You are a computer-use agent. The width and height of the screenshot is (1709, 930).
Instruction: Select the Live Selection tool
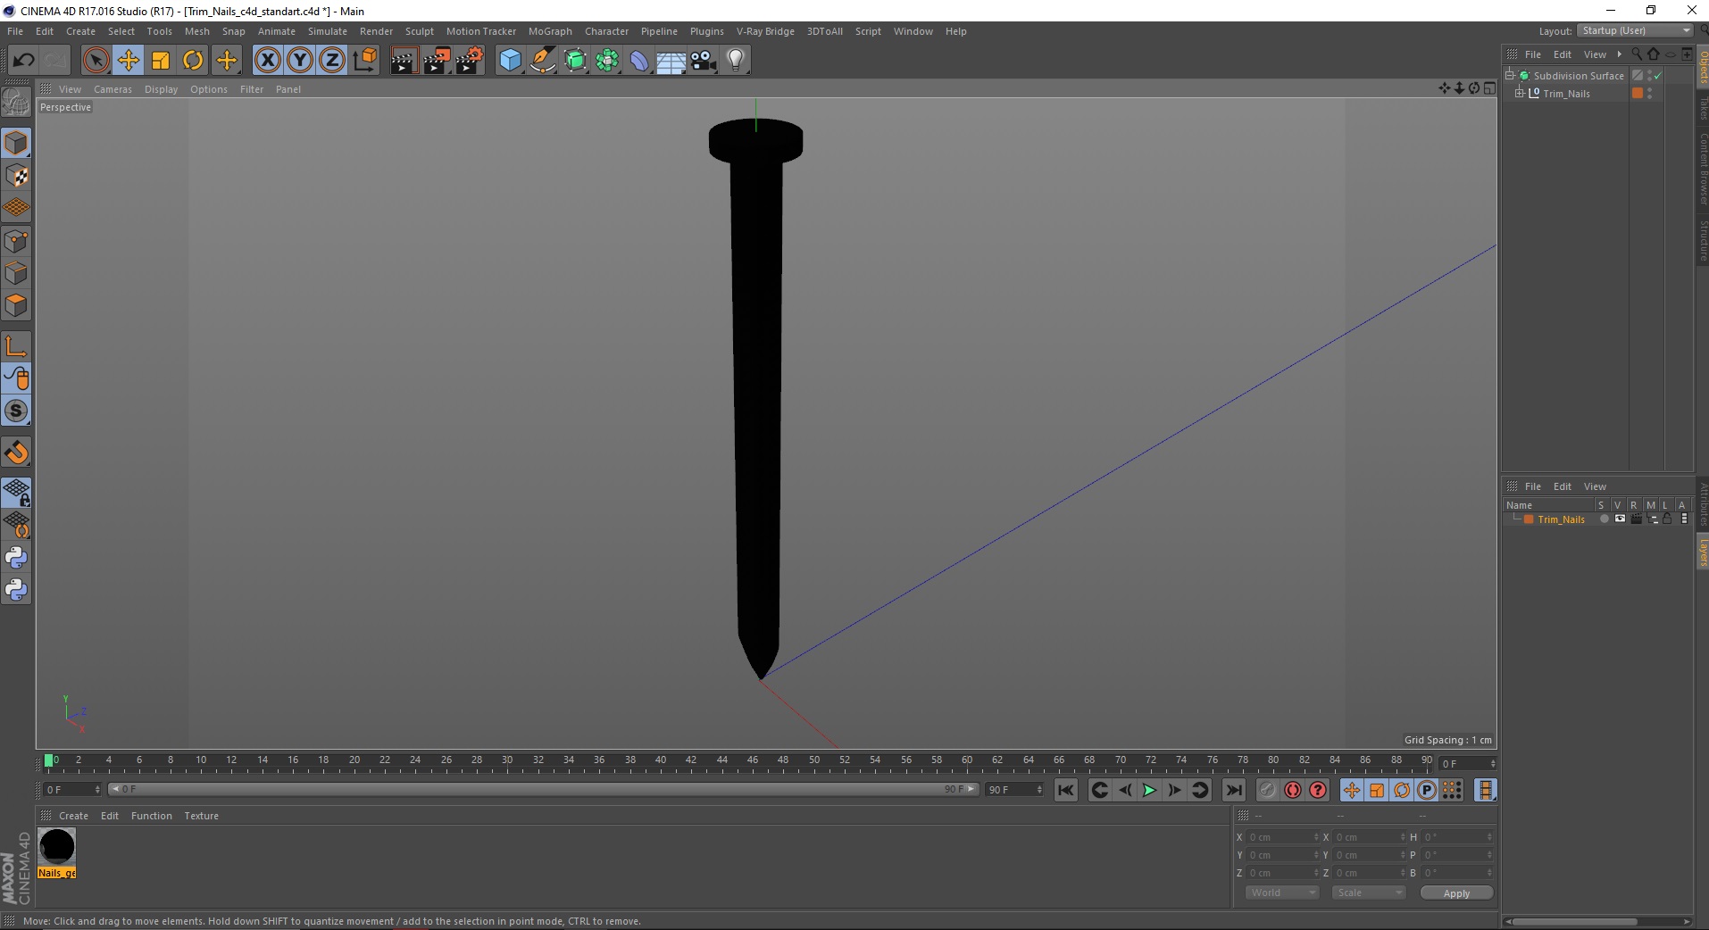pyautogui.click(x=96, y=60)
